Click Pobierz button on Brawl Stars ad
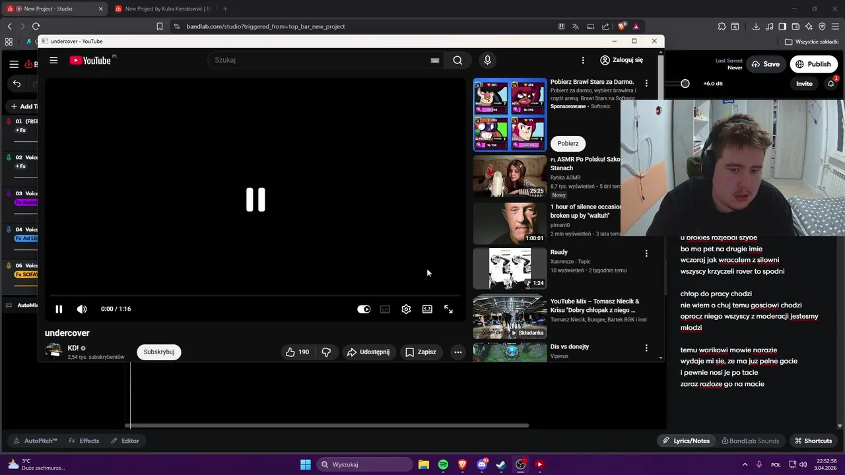This screenshot has height=475, width=845. coord(568,143)
